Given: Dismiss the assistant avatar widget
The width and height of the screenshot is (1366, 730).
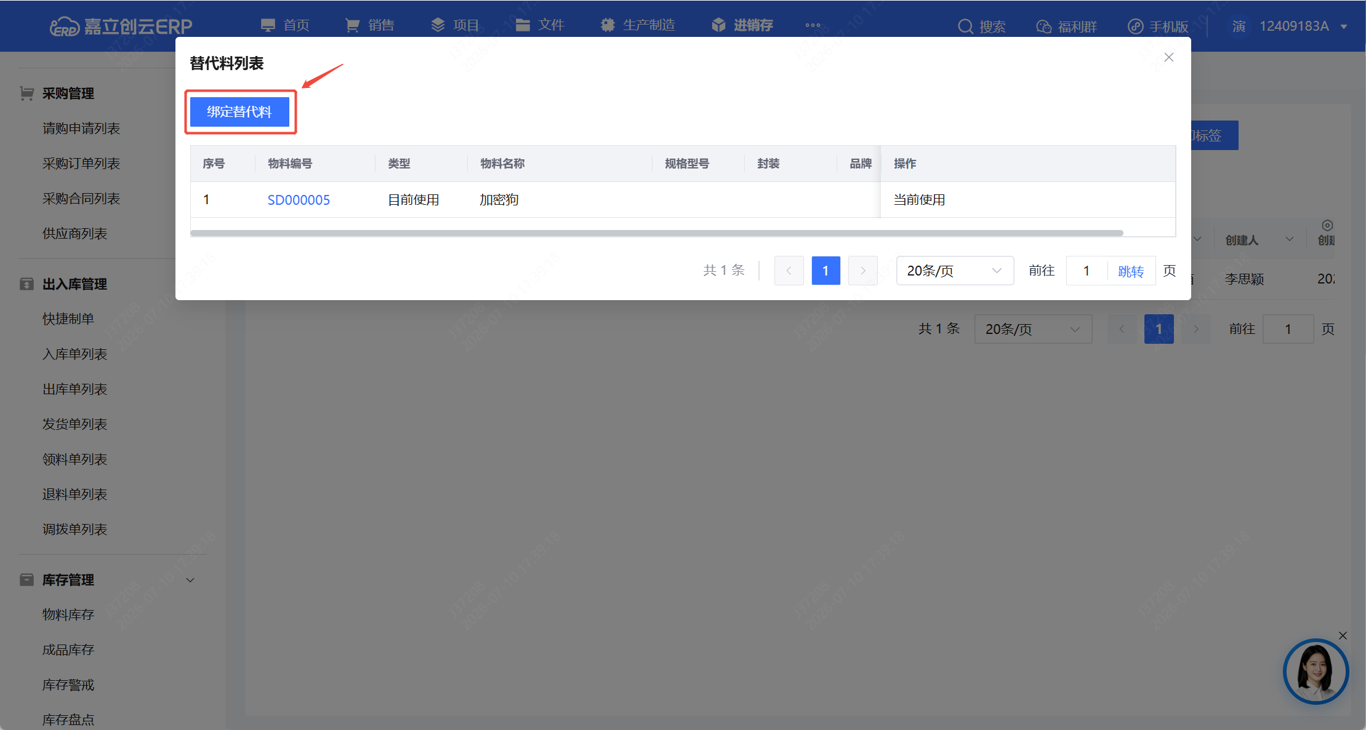Looking at the screenshot, I should click(x=1343, y=636).
